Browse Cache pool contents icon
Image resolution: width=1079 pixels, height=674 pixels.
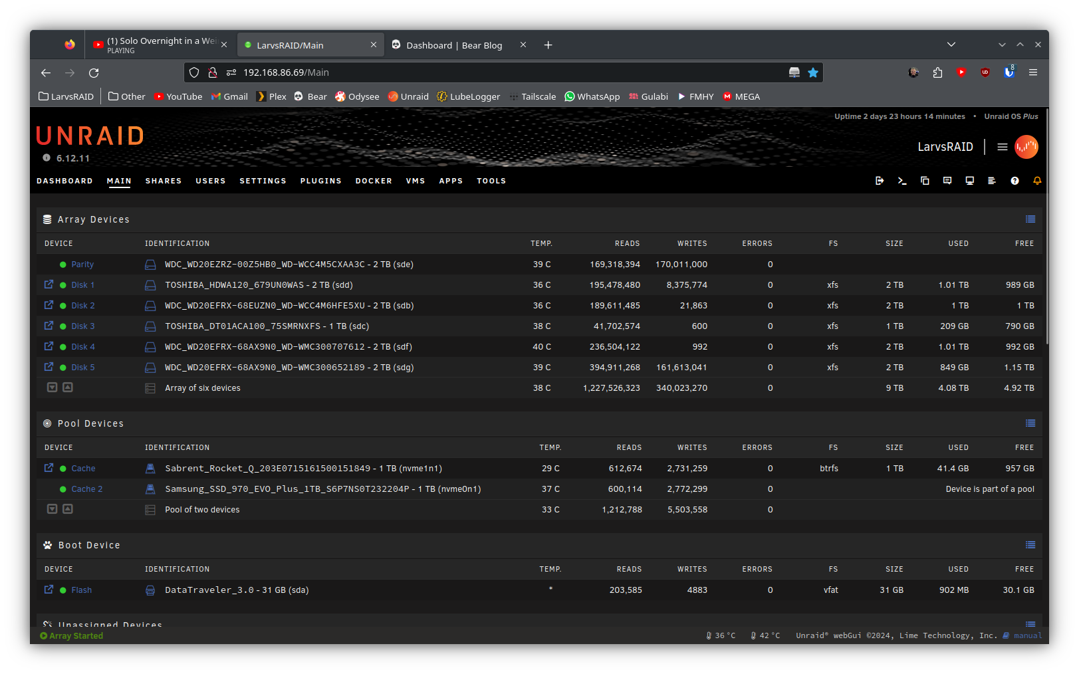[49, 468]
